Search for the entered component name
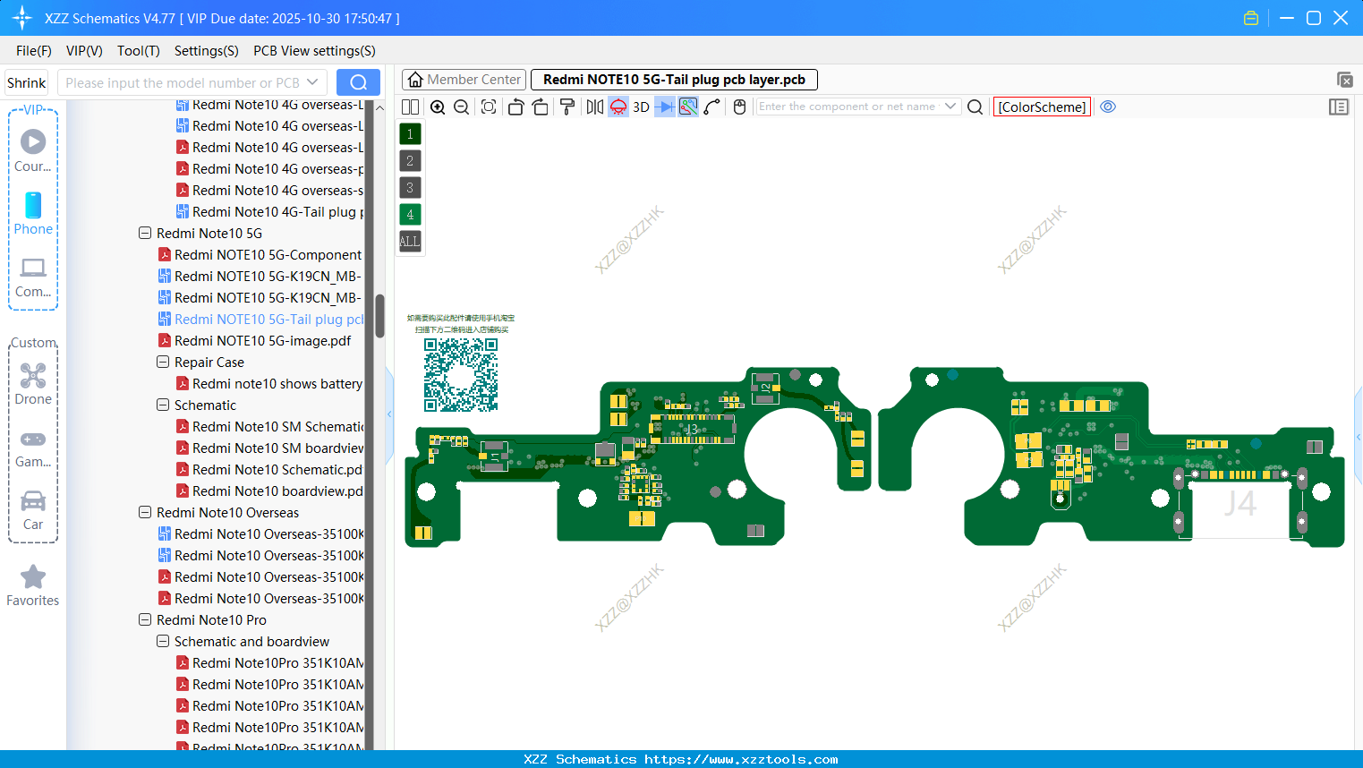The height and width of the screenshot is (768, 1363). click(975, 107)
